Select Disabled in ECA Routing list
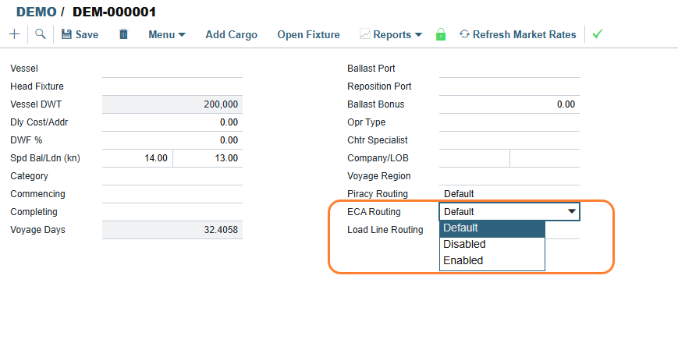 click(x=465, y=244)
